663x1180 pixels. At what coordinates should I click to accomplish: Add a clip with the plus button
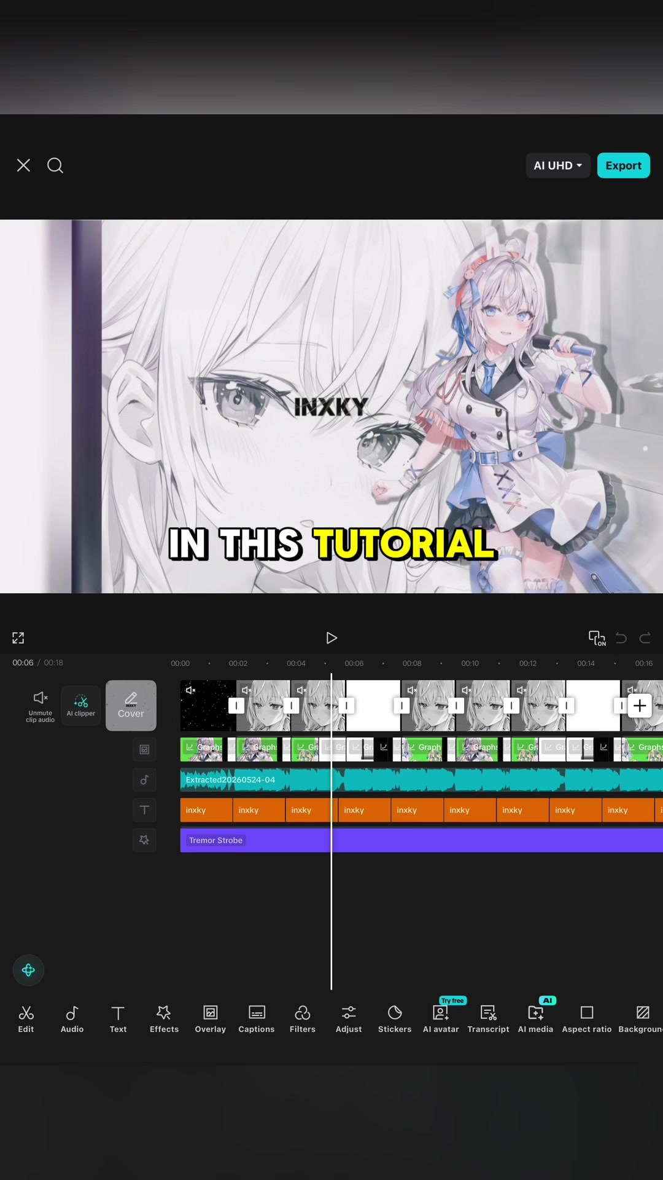tap(640, 706)
